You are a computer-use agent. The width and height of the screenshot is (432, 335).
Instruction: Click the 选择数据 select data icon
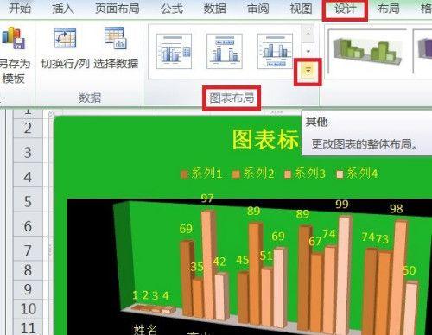pos(115,38)
